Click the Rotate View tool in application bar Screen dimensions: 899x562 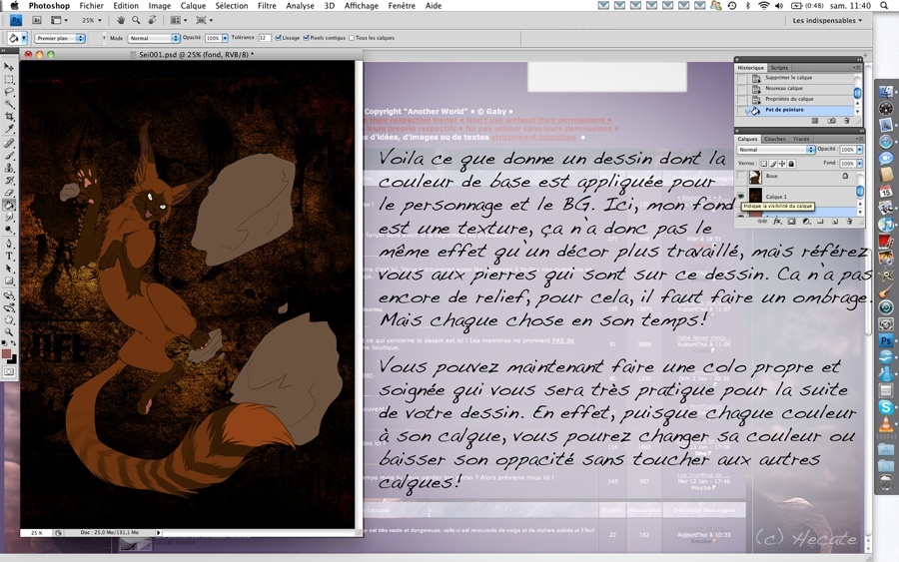point(152,20)
